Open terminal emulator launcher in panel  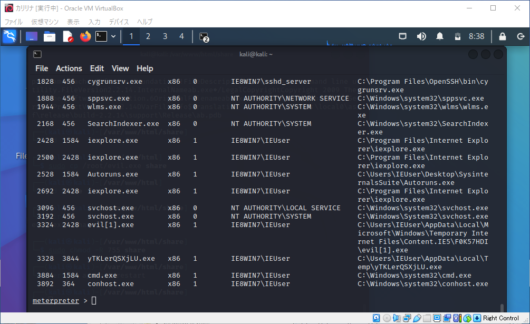coord(101,36)
